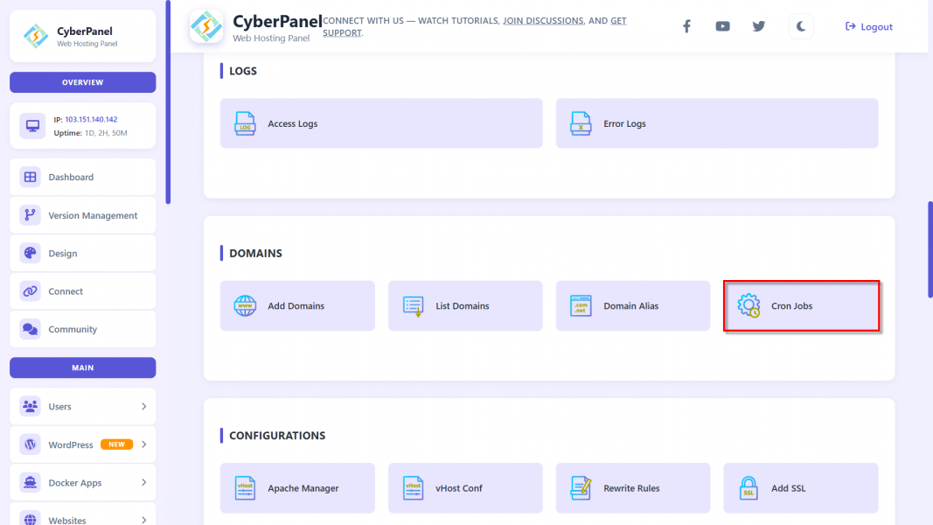Click the Apache Manager vHost icon
Image resolution: width=933 pixels, height=525 pixels.
[245, 488]
